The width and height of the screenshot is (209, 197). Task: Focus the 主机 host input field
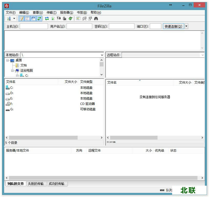34,26
